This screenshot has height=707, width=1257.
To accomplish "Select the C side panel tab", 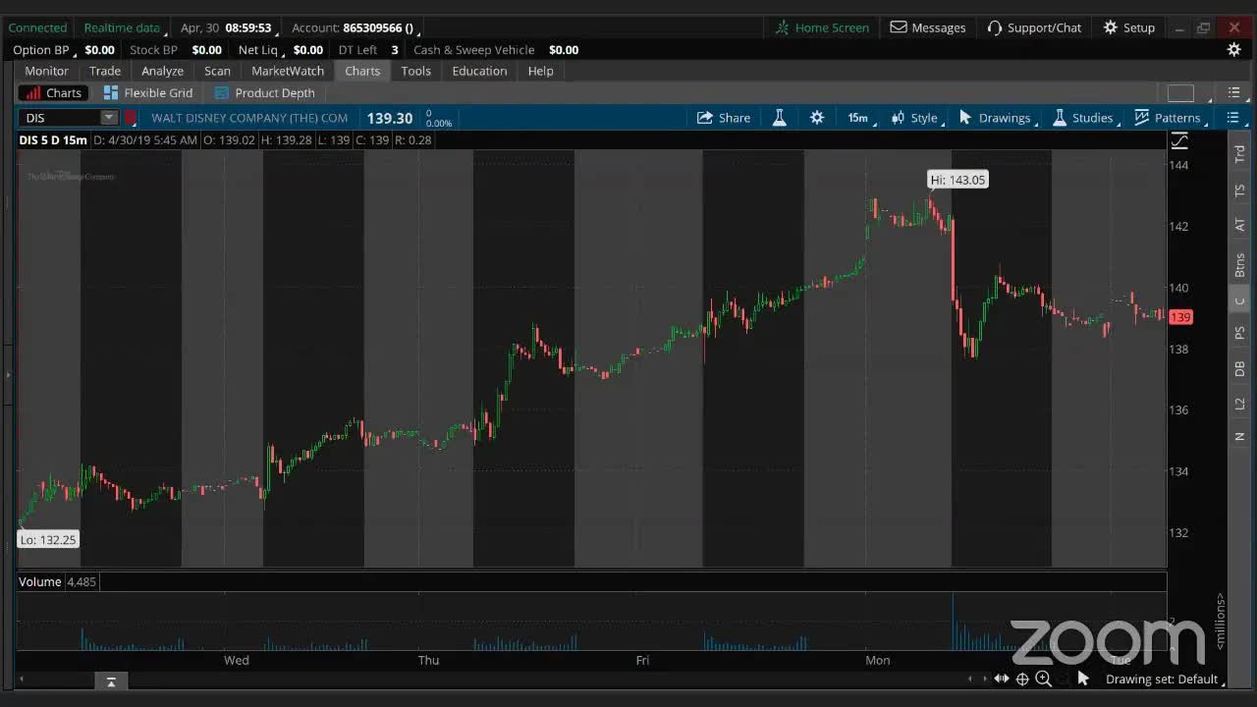I will [1239, 301].
